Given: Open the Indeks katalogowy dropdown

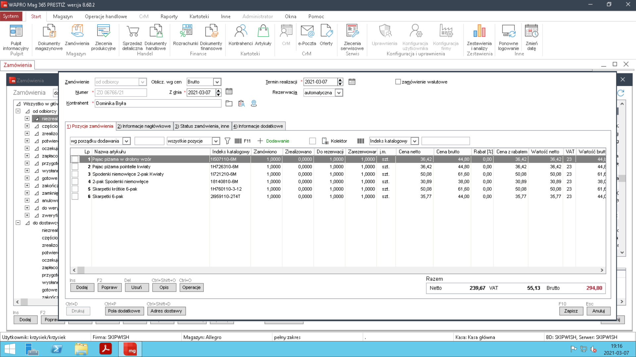Looking at the screenshot, I should [414, 141].
